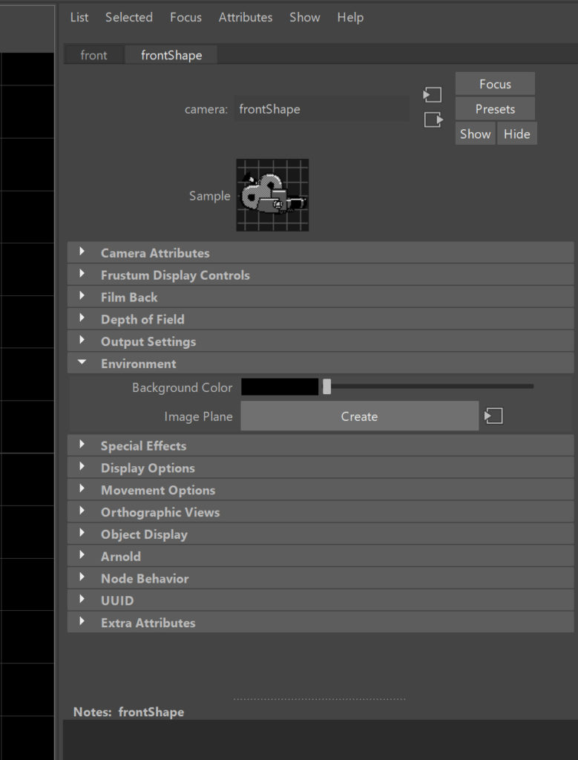
Task: Expand the Node Behavior section
Action: (x=321, y=579)
